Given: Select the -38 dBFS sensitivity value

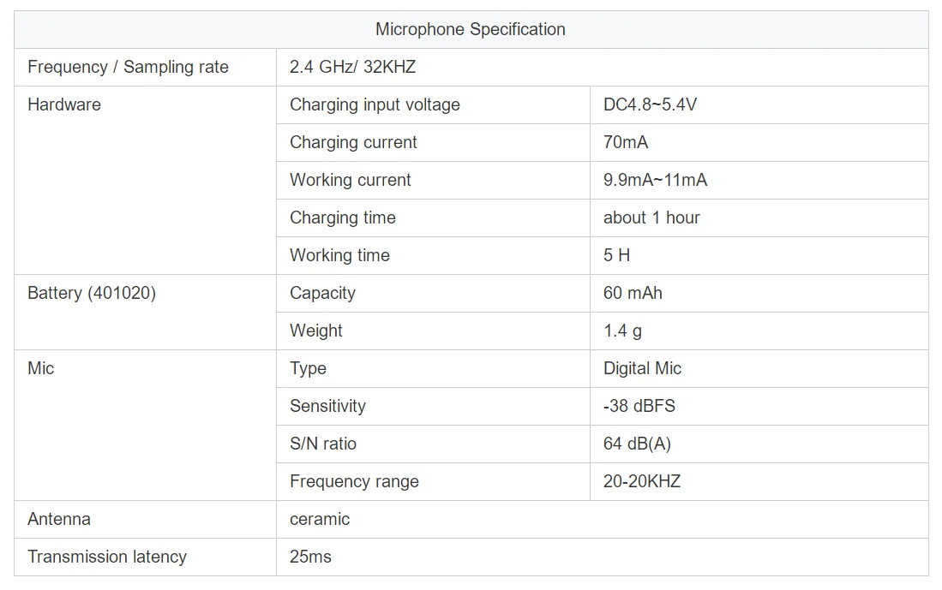Looking at the screenshot, I should (x=639, y=406).
